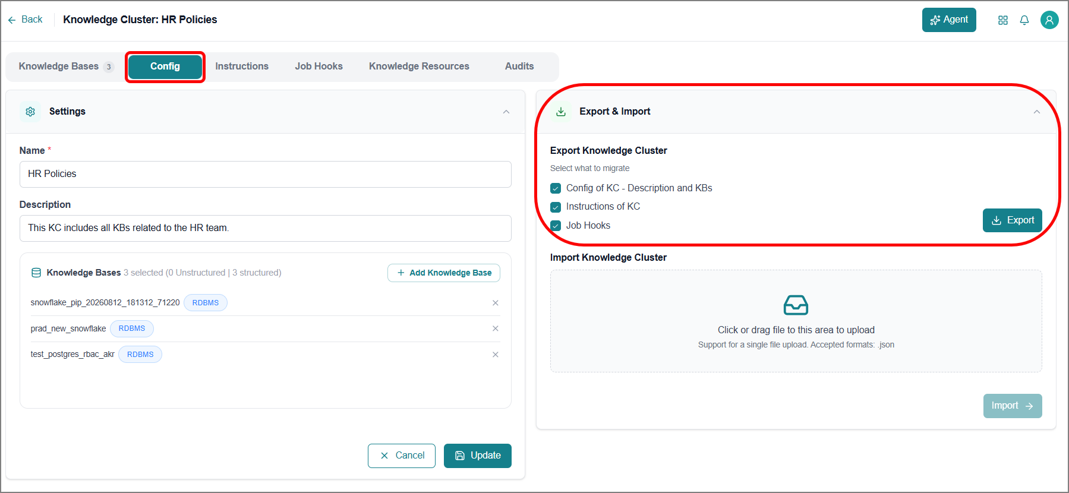1069x493 pixels.
Task: Edit the Description input field
Action: click(266, 228)
